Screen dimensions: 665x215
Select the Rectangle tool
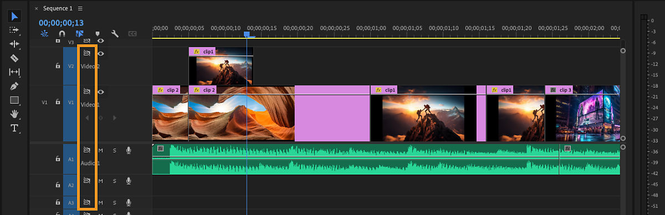[x=14, y=100]
